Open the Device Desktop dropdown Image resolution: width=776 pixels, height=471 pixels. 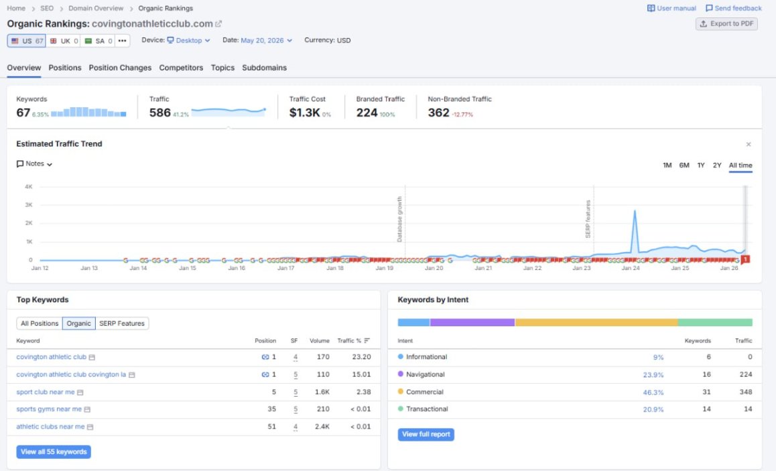pyautogui.click(x=188, y=41)
